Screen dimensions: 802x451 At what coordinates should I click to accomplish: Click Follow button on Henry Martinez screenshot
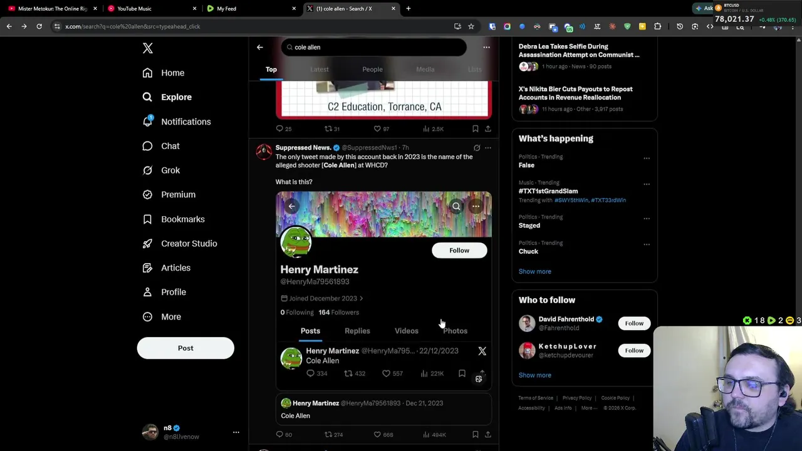pyautogui.click(x=459, y=251)
